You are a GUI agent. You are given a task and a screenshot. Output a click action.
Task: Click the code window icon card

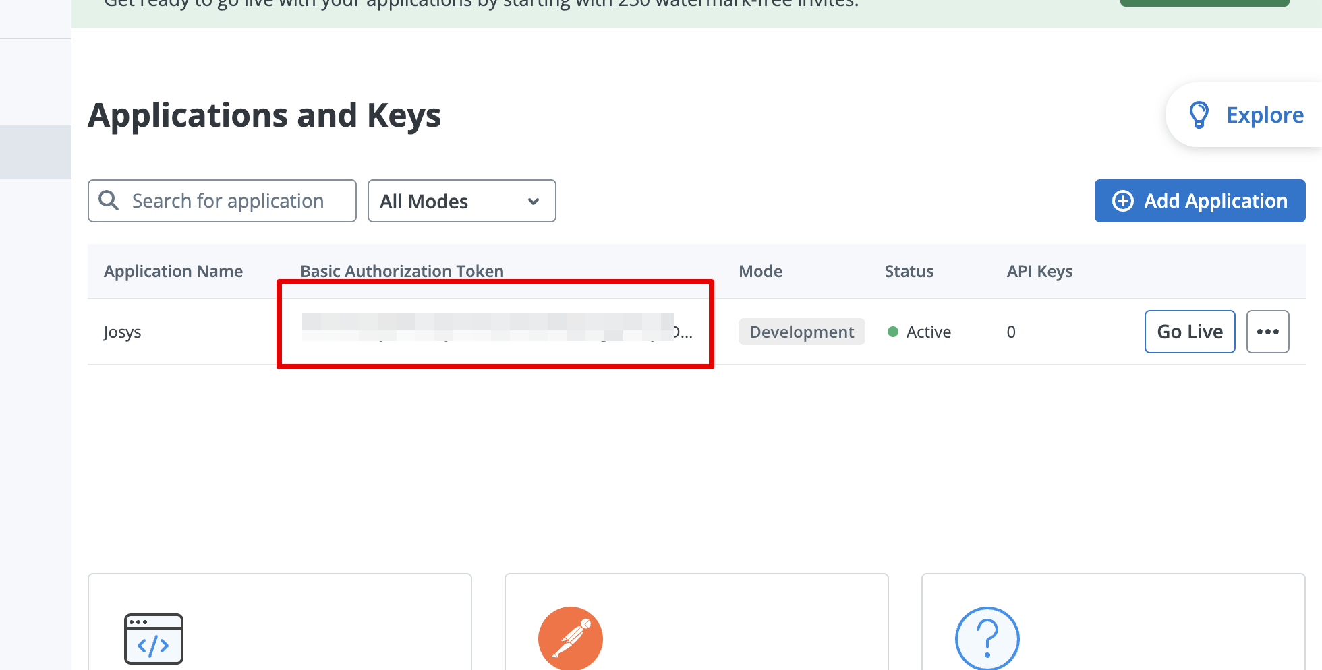pyautogui.click(x=154, y=638)
